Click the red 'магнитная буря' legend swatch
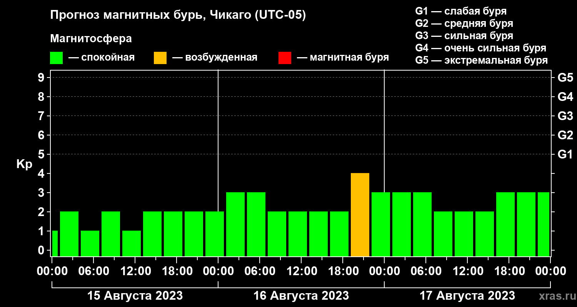The height and width of the screenshot is (307, 577). 285,58
